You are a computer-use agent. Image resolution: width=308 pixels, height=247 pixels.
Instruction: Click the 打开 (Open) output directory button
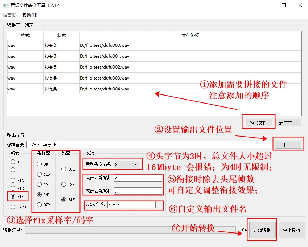[288, 144]
